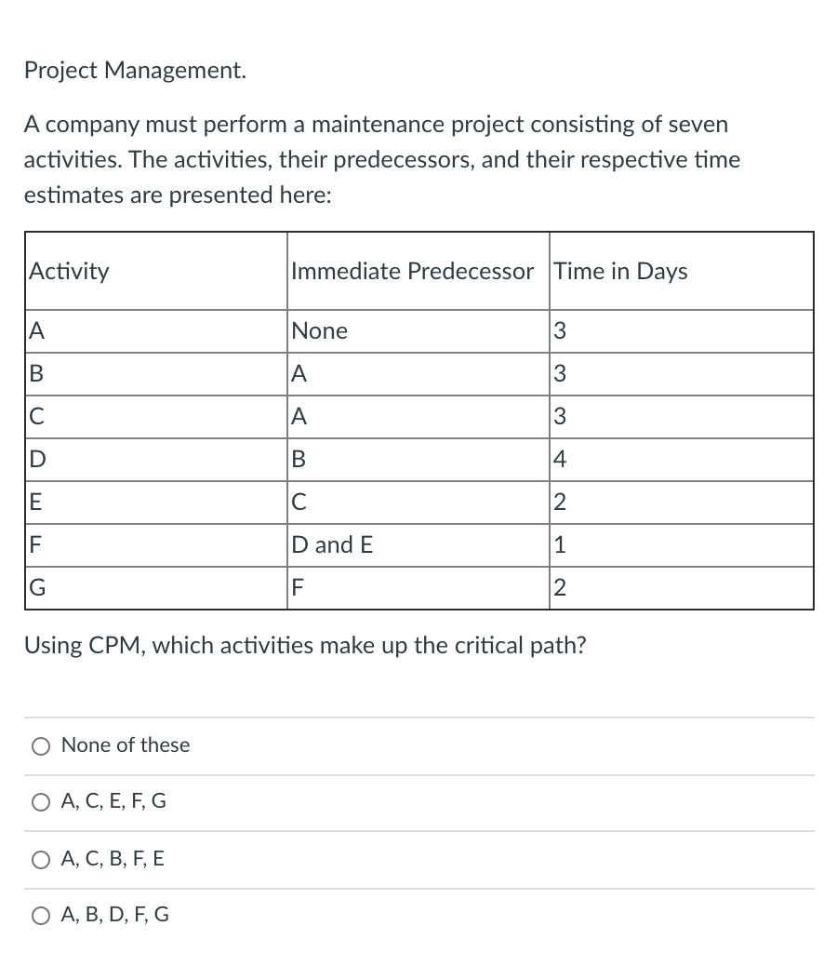Select the "A, C, E, F, G" option
The height and width of the screenshot is (966, 837).
point(41,802)
